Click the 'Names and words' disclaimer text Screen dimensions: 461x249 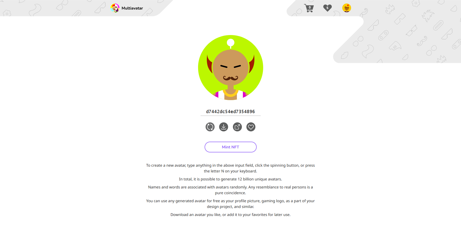[231, 190]
